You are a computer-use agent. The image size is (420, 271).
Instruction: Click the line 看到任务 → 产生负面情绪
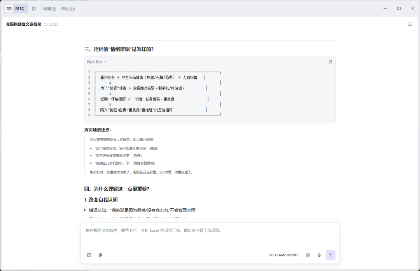click(x=149, y=77)
